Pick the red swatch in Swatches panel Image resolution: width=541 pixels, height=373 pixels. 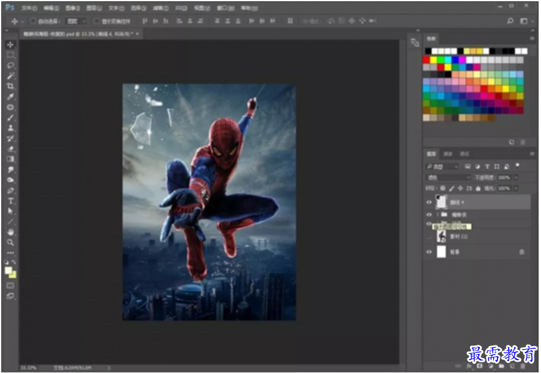426,60
